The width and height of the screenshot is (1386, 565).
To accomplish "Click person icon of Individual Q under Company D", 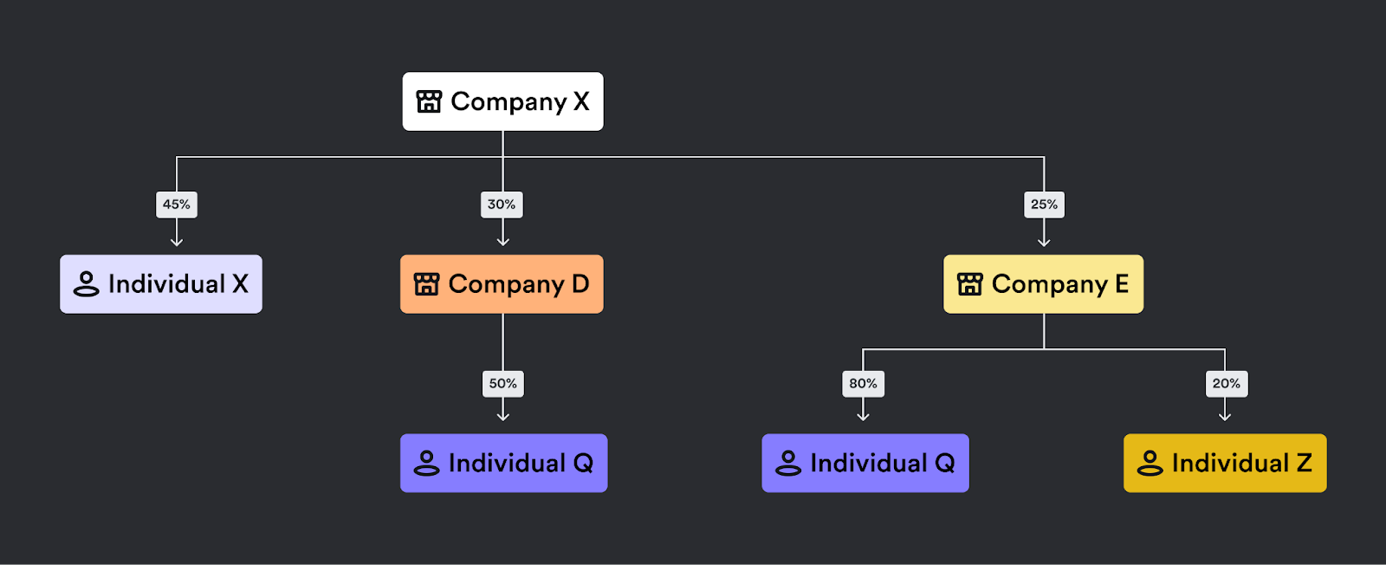I will [426, 464].
